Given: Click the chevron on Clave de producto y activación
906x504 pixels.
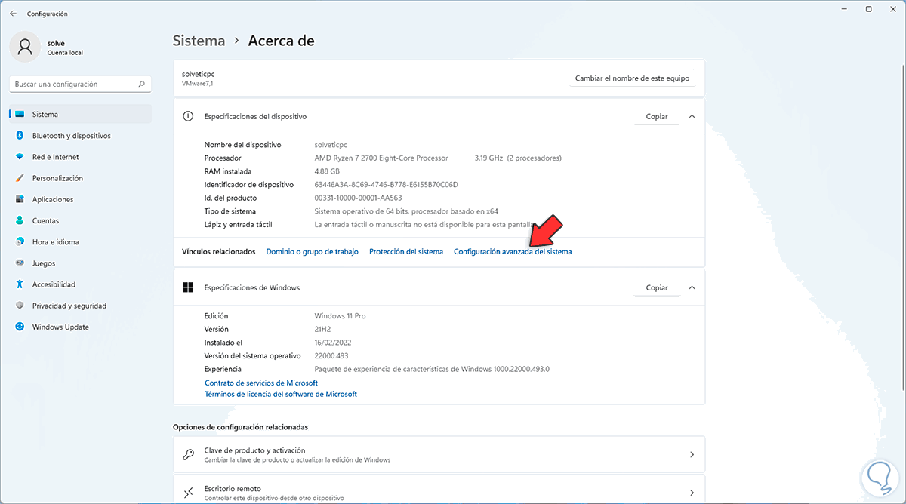Looking at the screenshot, I should click(692, 455).
